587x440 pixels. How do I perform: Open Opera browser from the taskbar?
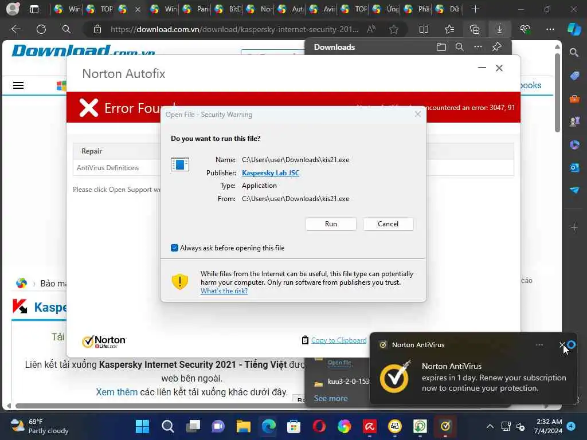point(319,426)
